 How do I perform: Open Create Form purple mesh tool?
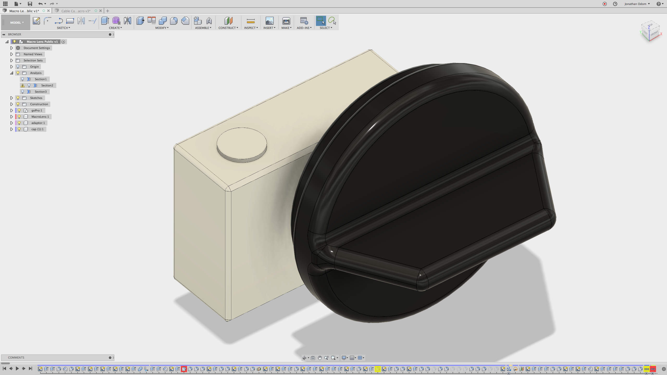116,21
